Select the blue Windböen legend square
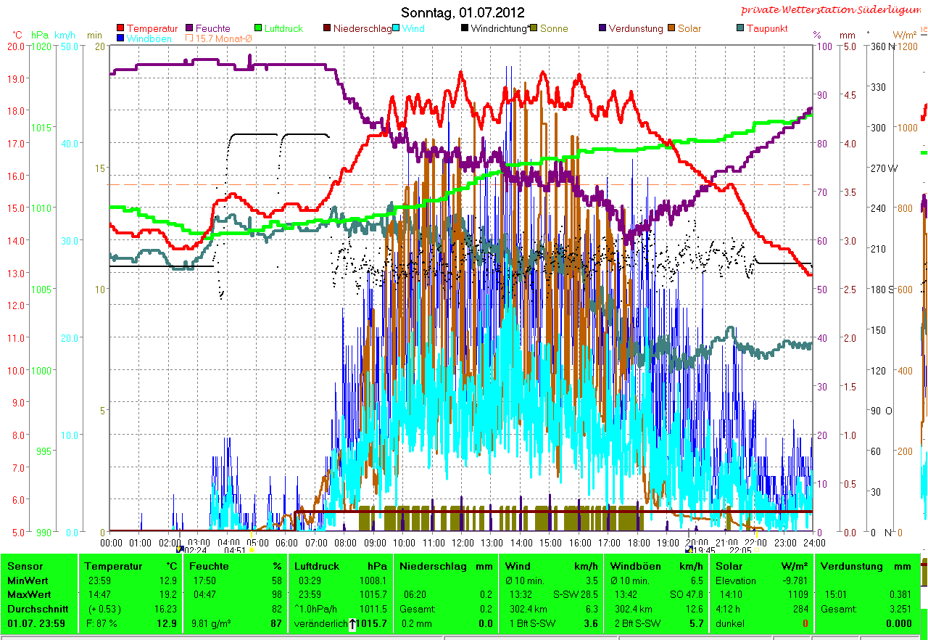928x640 pixels. (x=120, y=38)
